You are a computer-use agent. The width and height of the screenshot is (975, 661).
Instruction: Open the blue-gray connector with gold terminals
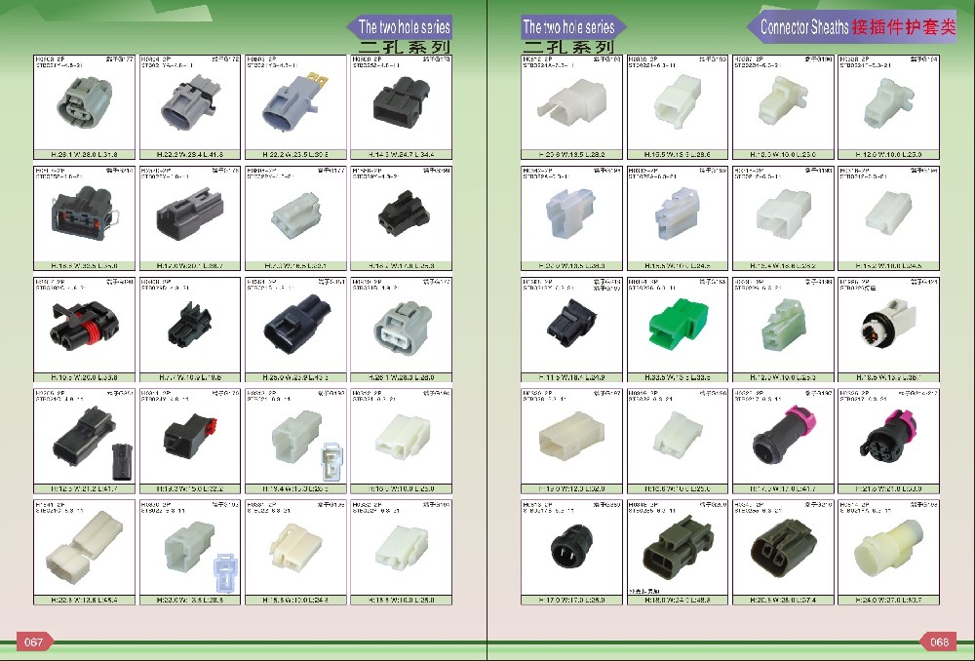[294, 104]
